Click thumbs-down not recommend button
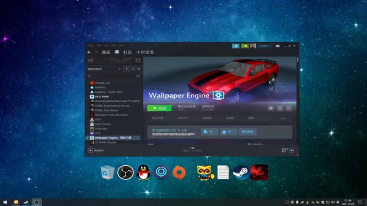Image resolution: width=367 pixels, height=206 pixels. tap(228, 132)
